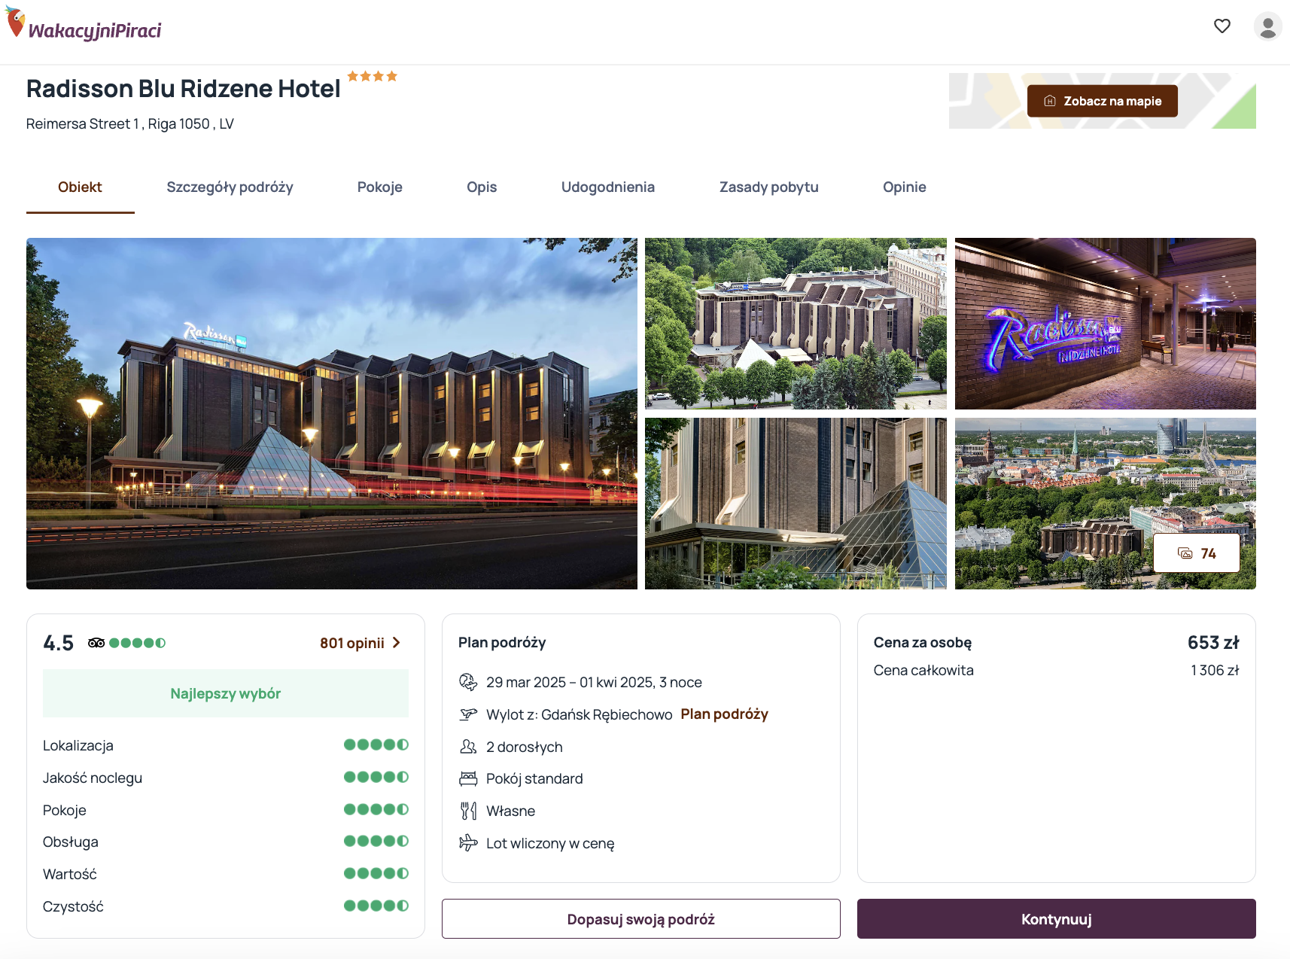Open the Opis tab
Image resolution: width=1290 pixels, height=959 pixels.
click(482, 187)
